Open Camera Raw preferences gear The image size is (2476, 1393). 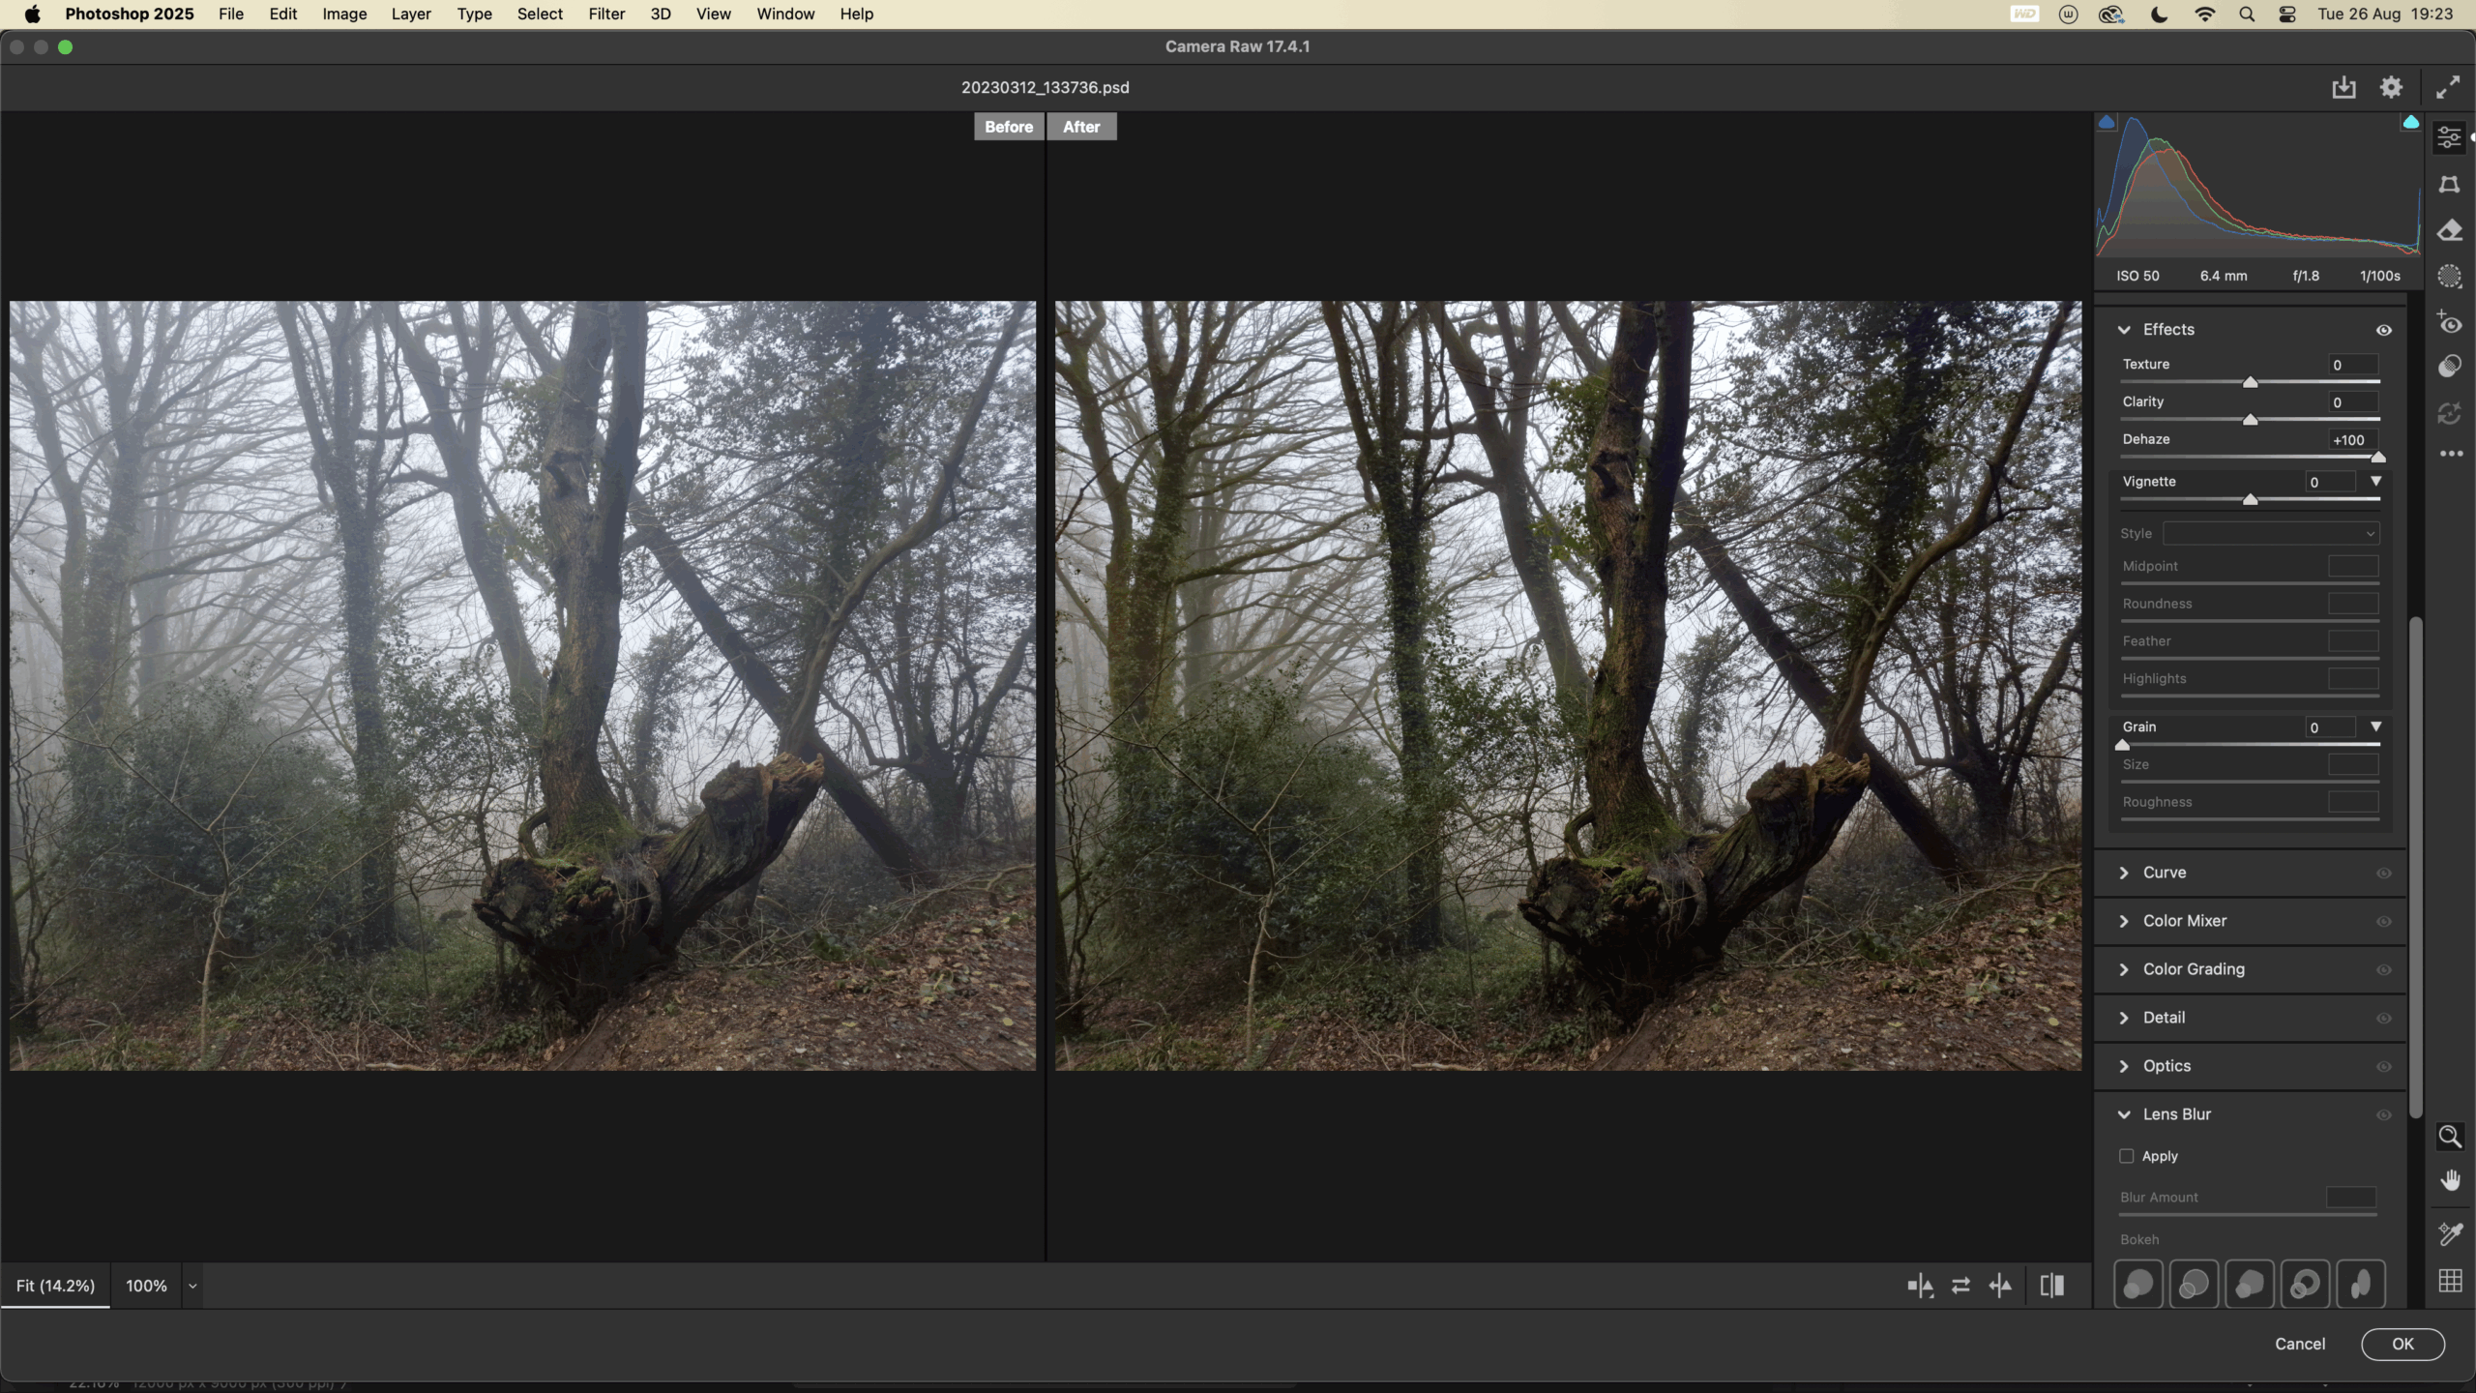(x=2391, y=88)
